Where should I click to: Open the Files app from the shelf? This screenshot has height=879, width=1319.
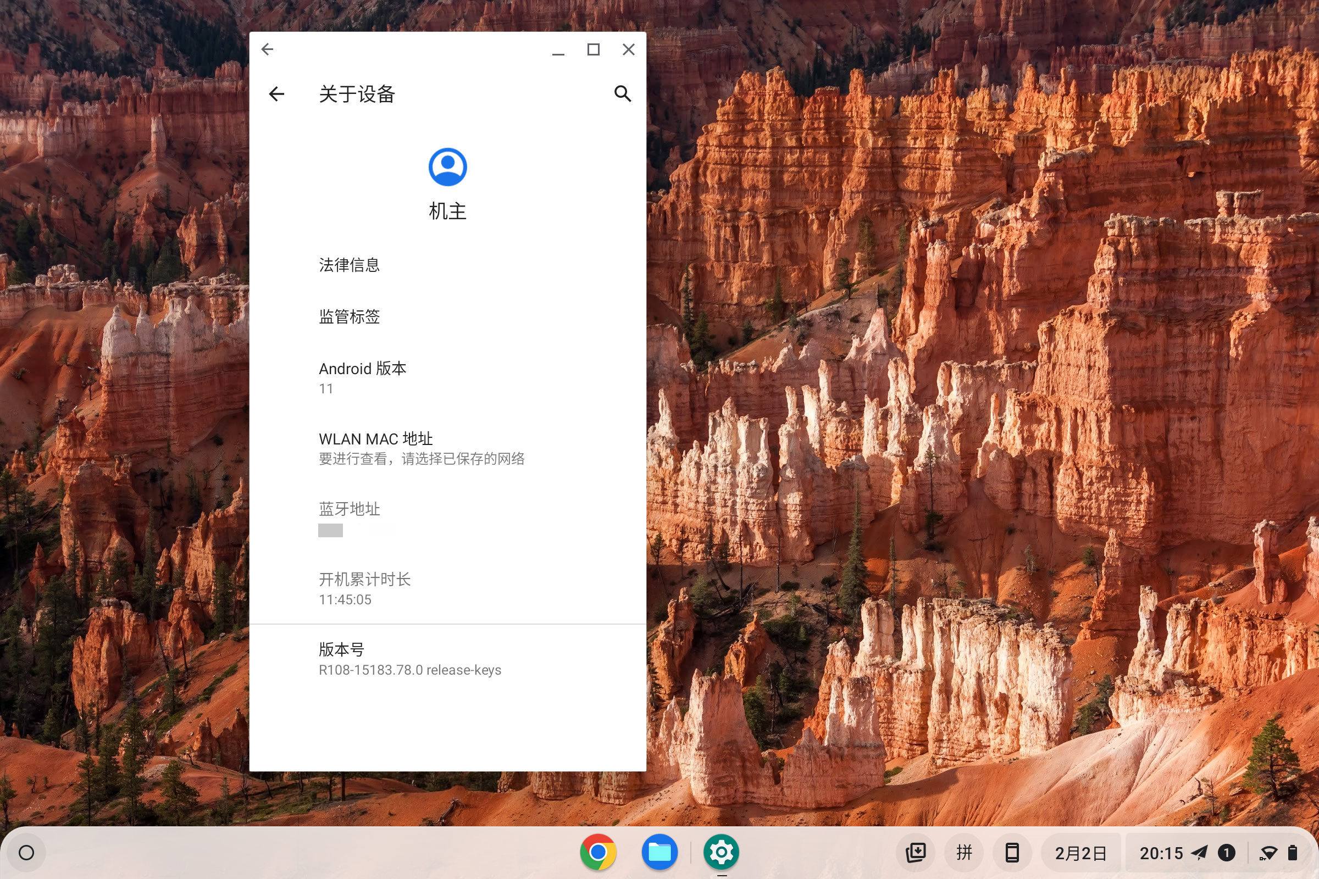660,853
